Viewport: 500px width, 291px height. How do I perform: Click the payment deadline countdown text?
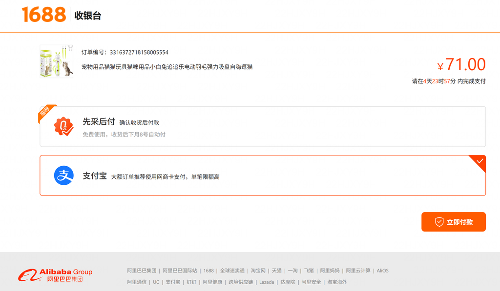[449, 81]
